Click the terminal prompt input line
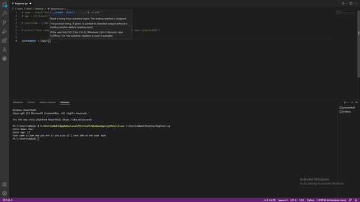The height and width of the screenshot is (202, 360). [26, 139]
